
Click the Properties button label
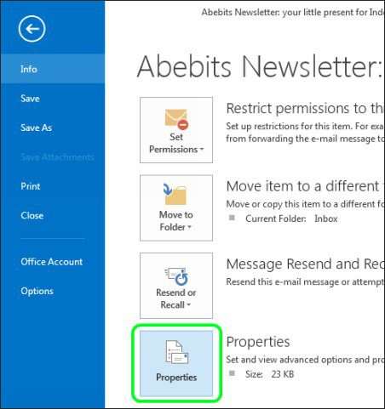coord(176,378)
